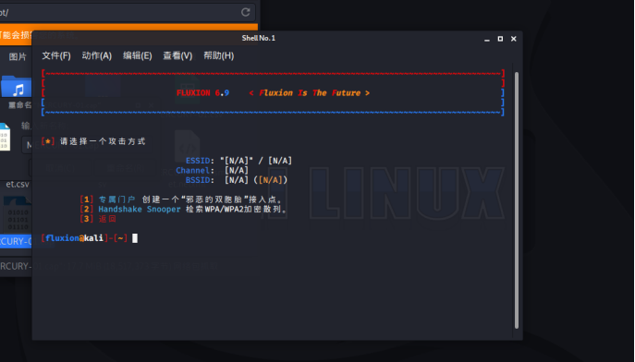Click option 3 返回 text
This screenshot has width=635, height=362.
tap(107, 219)
